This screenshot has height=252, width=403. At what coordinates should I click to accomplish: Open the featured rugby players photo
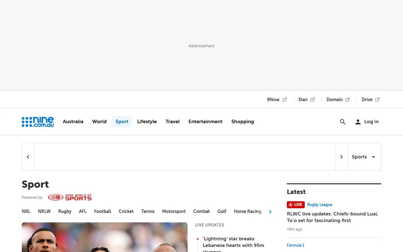105,237
